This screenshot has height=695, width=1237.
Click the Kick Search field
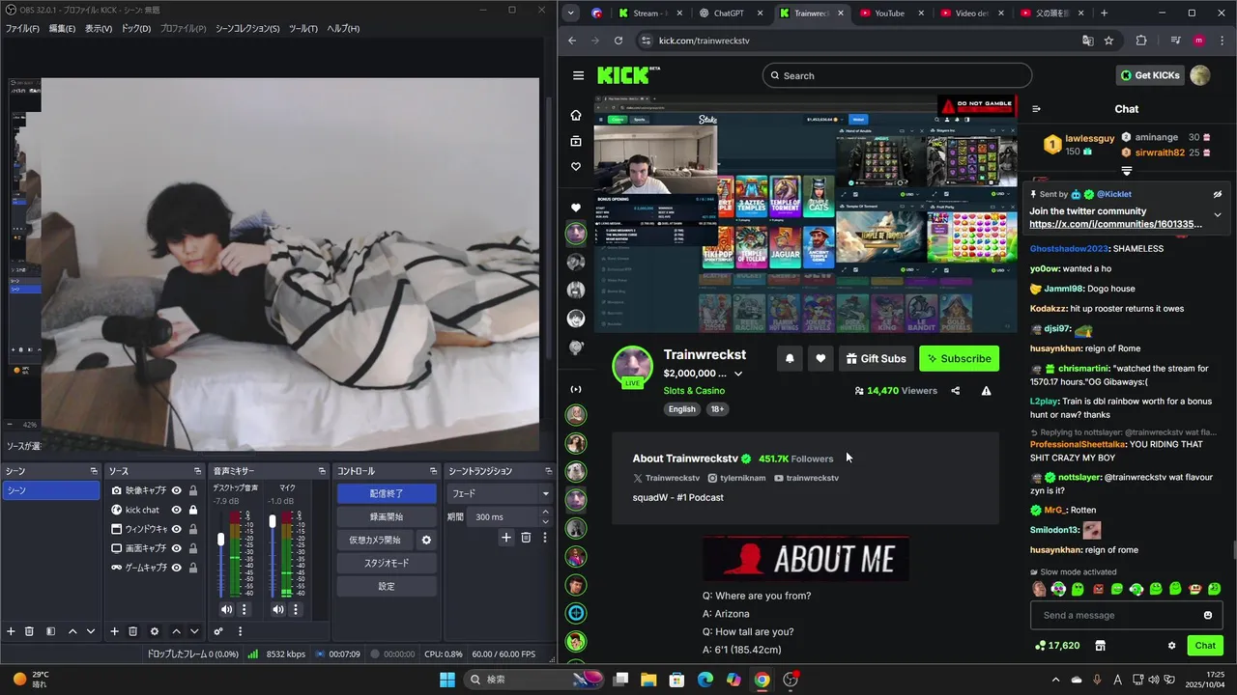click(897, 75)
